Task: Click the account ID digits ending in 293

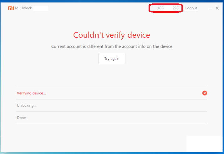Action: pyautogui.click(x=176, y=8)
